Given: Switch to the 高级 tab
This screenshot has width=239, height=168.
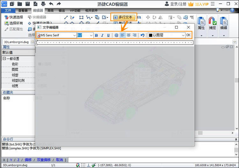Looking at the screenshot, I should 50,10.
